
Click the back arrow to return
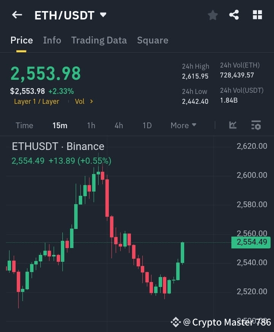point(16,15)
